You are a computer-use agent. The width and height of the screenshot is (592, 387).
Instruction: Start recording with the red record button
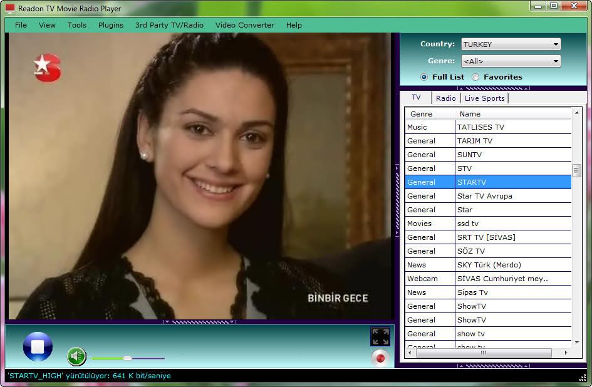point(380,358)
